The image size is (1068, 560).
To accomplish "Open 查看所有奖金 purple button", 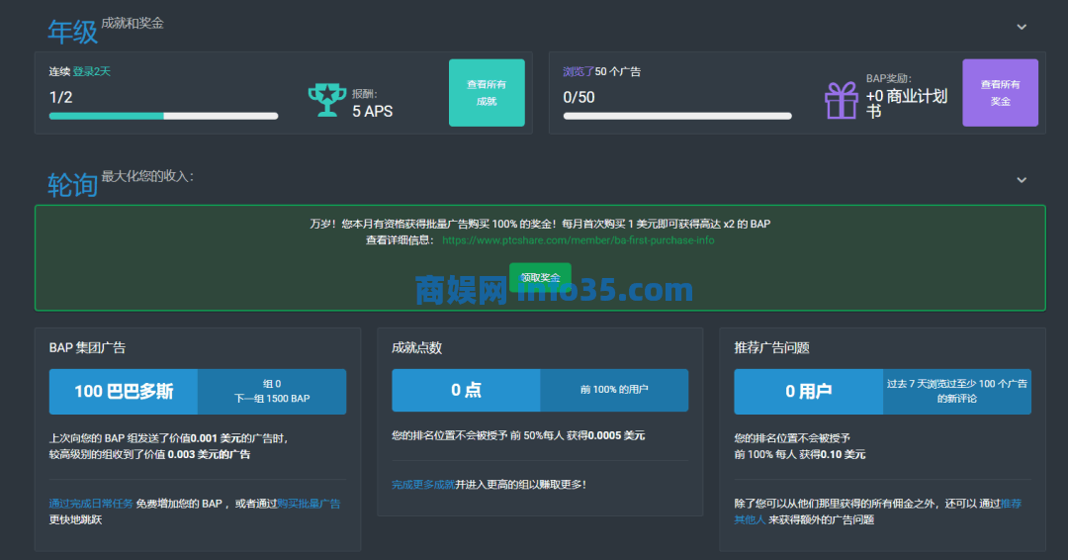I will (x=1000, y=93).
